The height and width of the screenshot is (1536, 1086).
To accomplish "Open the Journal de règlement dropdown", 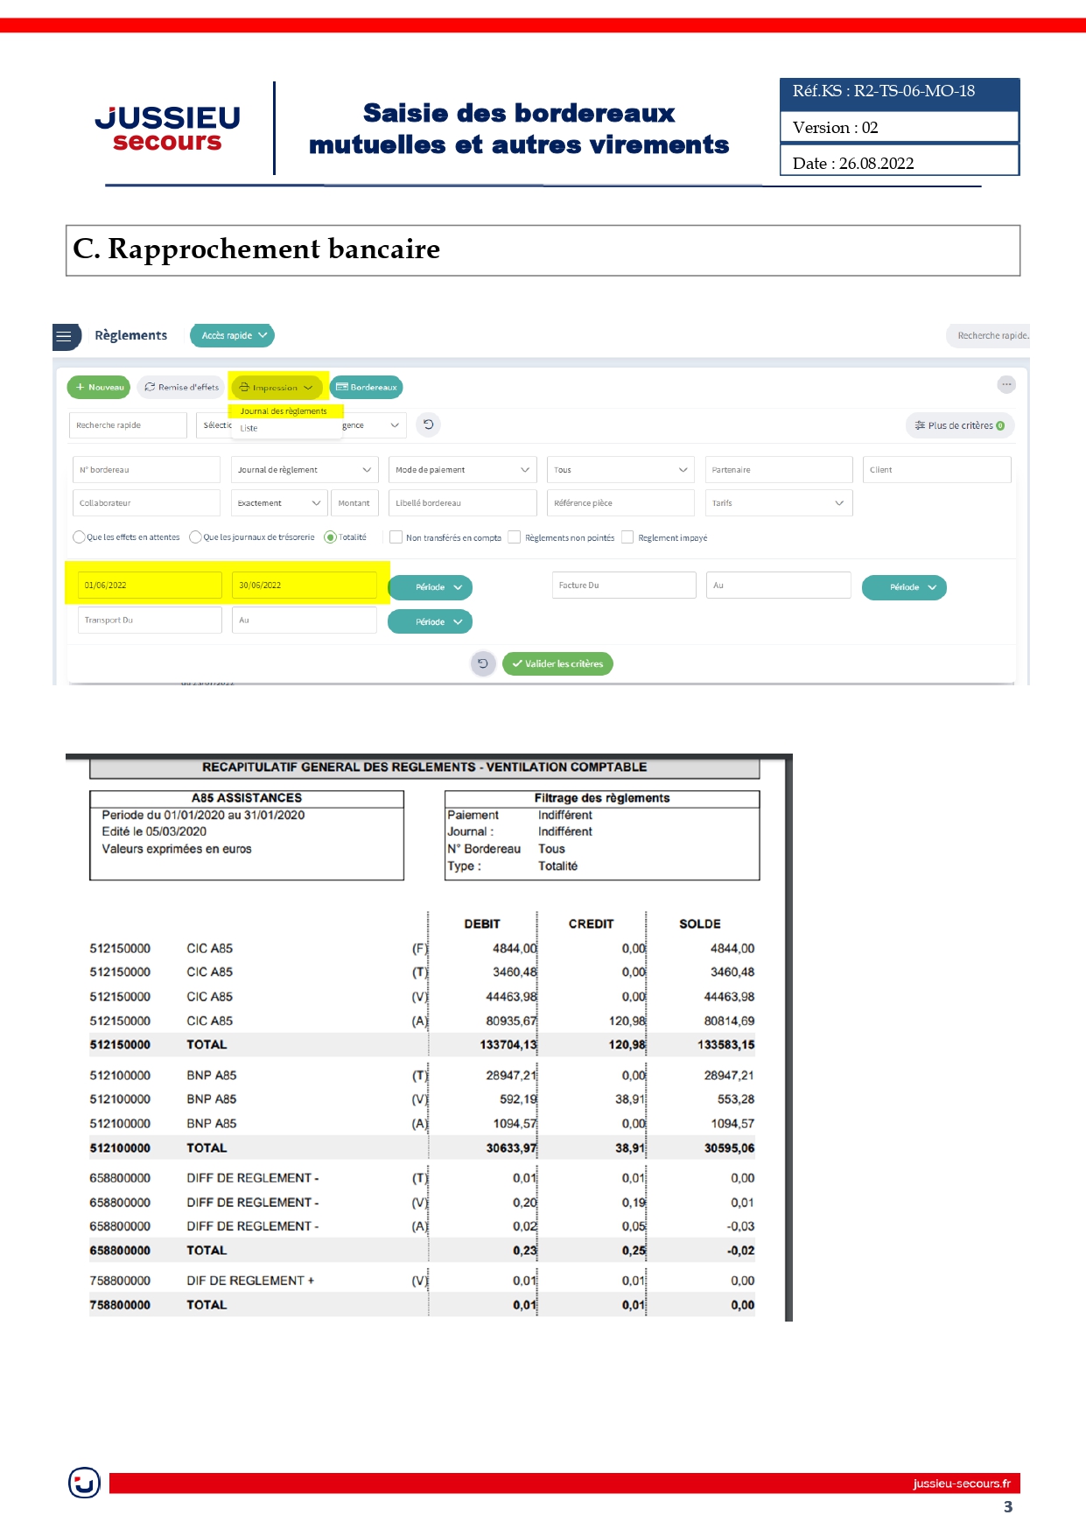I will 305,470.
